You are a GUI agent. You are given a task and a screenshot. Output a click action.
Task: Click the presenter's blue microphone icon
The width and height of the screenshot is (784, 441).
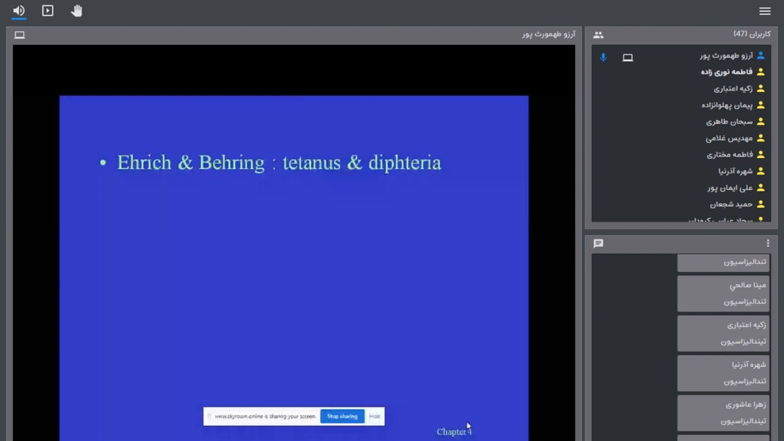pyautogui.click(x=603, y=57)
